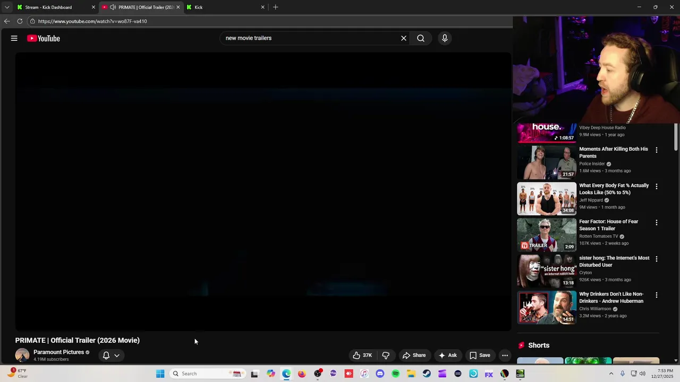The height and width of the screenshot is (382, 680).
Task: Click the Jeff Nippard channel name
Action: click(x=591, y=200)
